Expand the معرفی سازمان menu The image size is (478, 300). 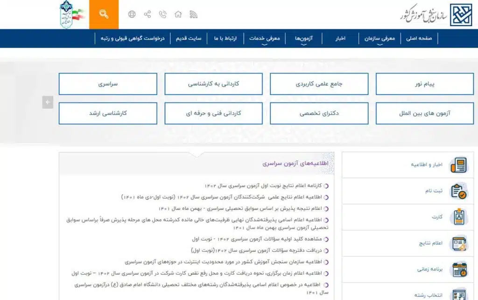(x=380, y=38)
